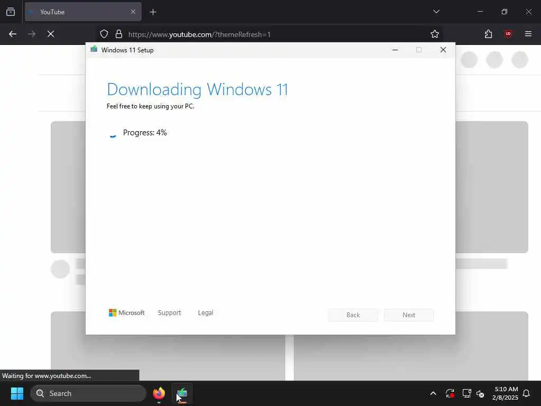Switch to the YouTube tab
Image resolution: width=541 pixels, height=406 pixels.
(83, 12)
